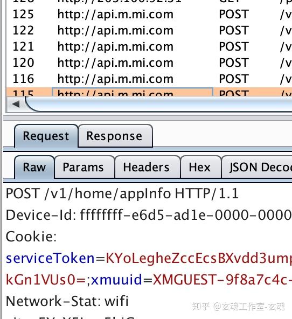Image resolution: width=292 pixels, height=319 pixels.
Task: Open the Hex view tab
Action: (200, 167)
